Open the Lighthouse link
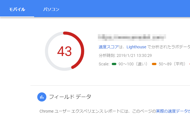 click(x=137, y=47)
